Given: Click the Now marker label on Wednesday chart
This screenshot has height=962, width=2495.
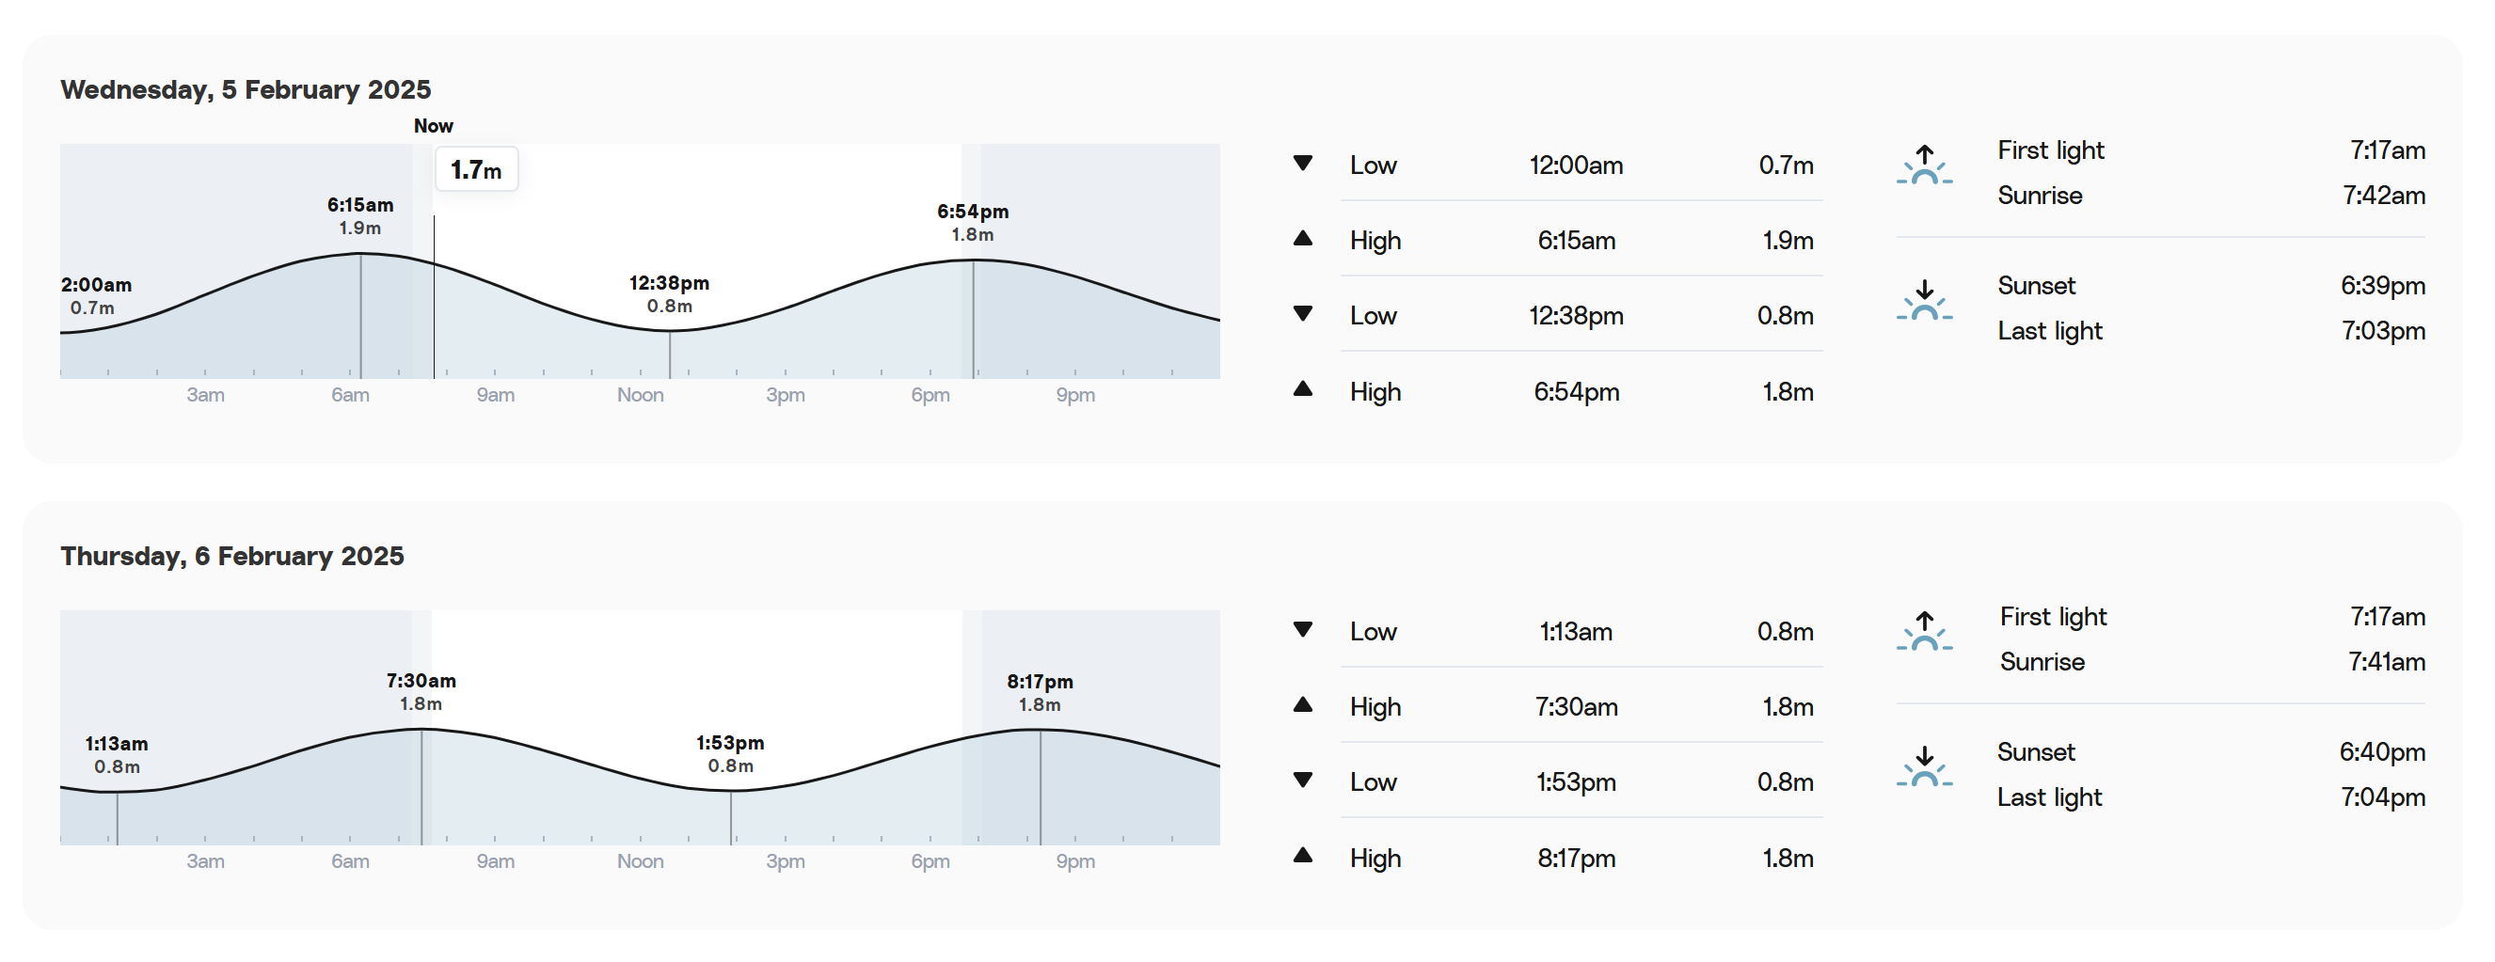Looking at the screenshot, I should [433, 126].
